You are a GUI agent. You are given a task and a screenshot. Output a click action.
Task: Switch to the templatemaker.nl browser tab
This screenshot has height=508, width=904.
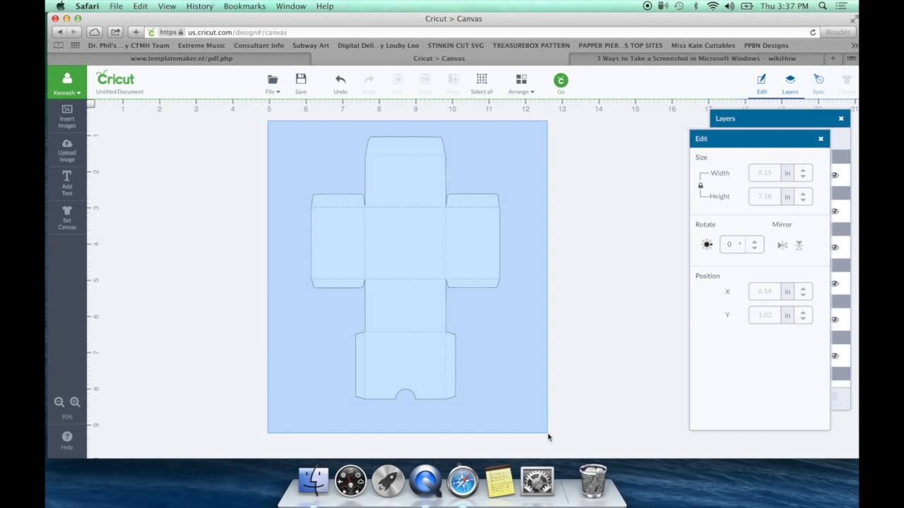pos(181,59)
